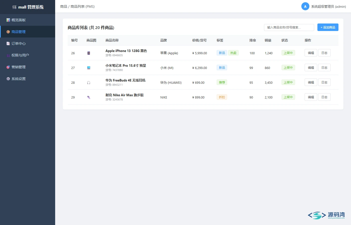Click the 系统设置 gear icon
Viewport: 351px width, 225px height.
8,79
